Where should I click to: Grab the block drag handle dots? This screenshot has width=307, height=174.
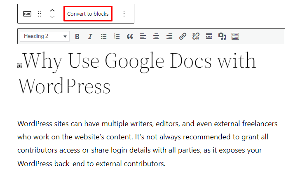pyautogui.click(x=40, y=14)
